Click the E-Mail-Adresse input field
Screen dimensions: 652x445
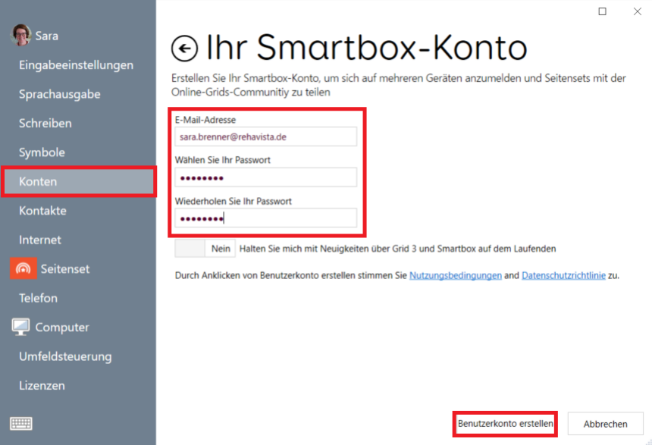click(265, 136)
